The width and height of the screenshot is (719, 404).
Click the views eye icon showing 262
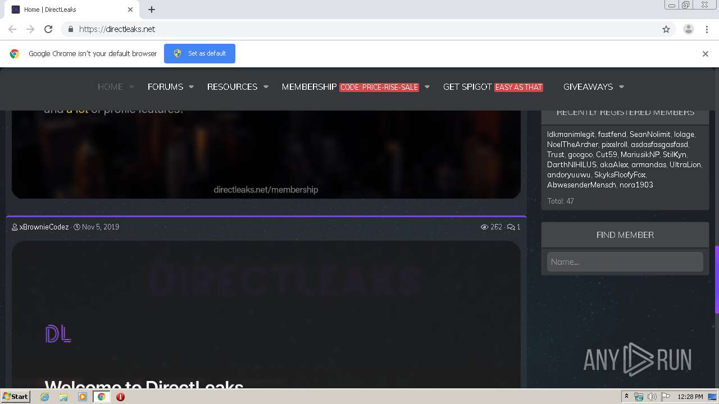(x=484, y=227)
